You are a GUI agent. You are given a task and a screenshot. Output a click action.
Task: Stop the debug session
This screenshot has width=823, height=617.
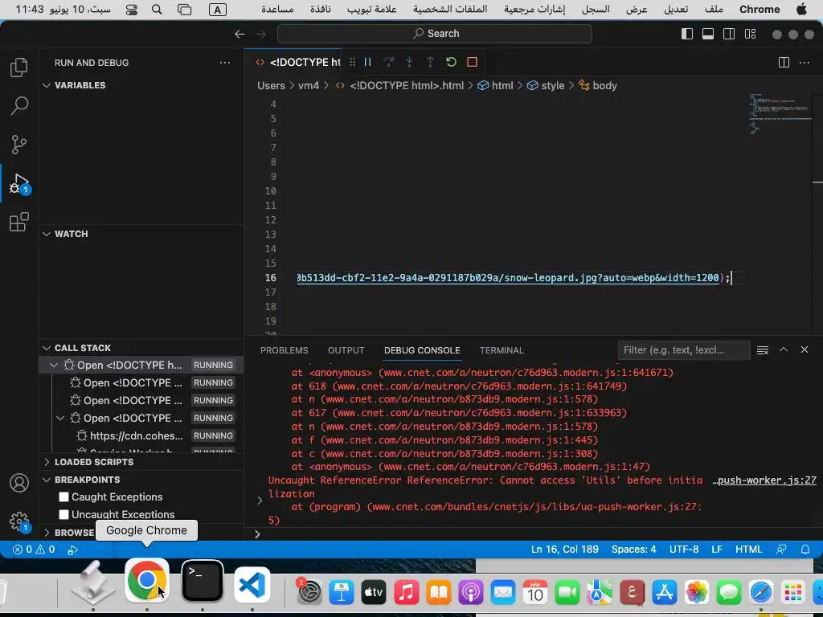pyautogui.click(x=472, y=62)
